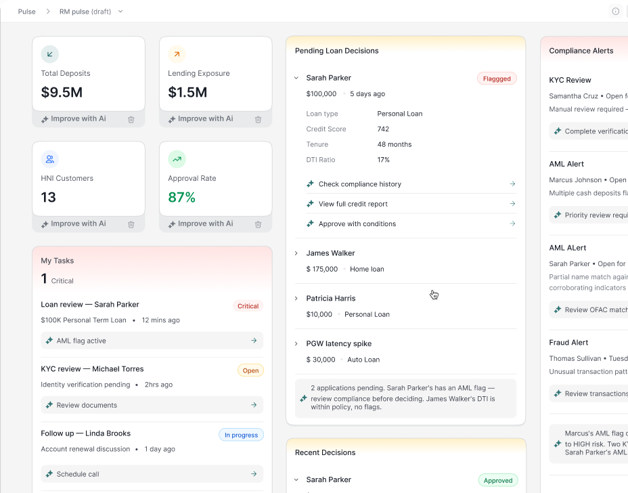Click the Pending Loan Decisions heading
Viewport: 628px width, 493px height.
tap(336, 51)
